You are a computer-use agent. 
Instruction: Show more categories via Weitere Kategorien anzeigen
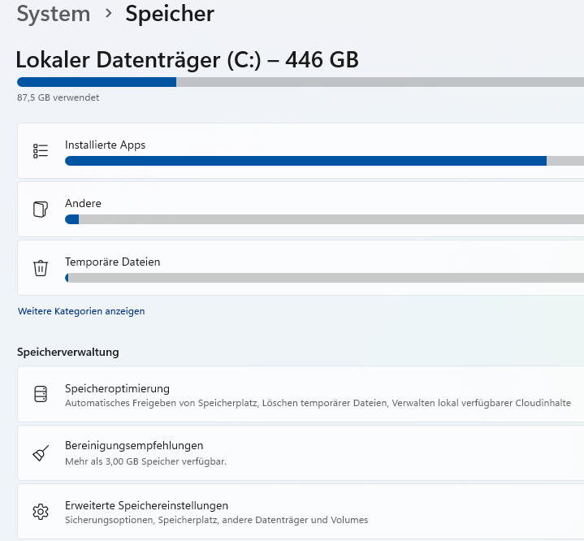81,311
